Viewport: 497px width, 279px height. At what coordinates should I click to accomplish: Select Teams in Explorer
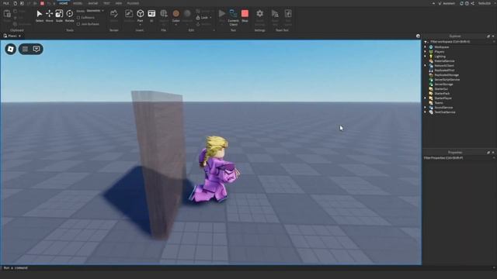[439, 103]
